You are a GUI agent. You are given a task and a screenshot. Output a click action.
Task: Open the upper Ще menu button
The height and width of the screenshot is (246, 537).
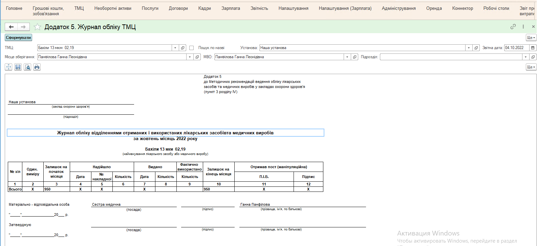click(x=531, y=38)
